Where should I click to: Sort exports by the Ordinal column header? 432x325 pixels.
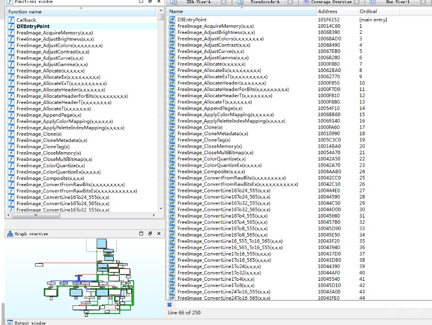[x=379, y=11]
